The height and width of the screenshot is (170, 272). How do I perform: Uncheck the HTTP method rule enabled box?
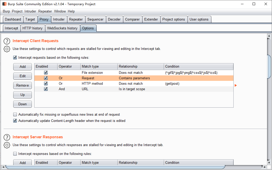46,83
